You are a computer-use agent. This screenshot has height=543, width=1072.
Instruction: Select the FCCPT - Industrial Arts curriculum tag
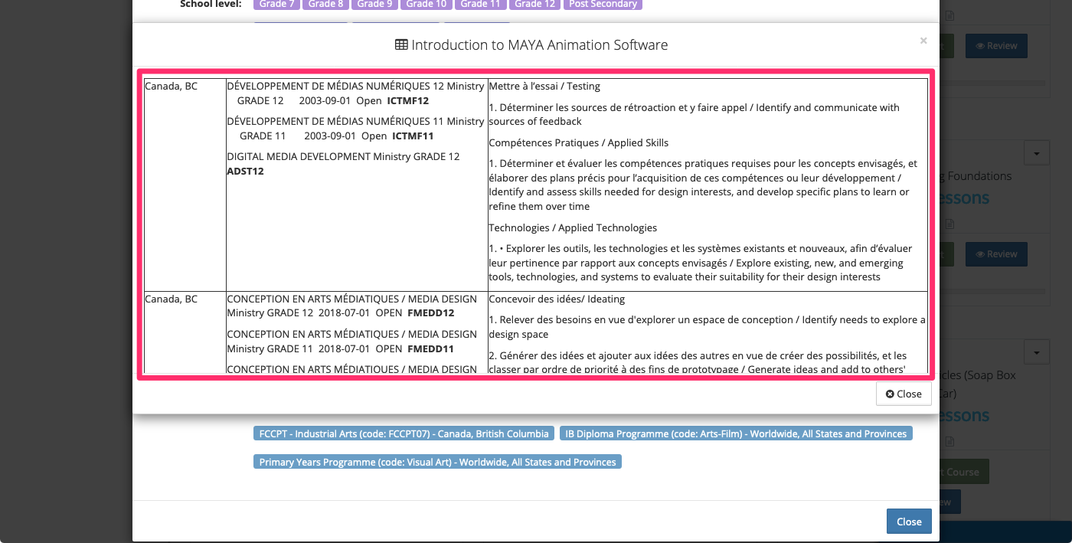(x=404, y=433)
